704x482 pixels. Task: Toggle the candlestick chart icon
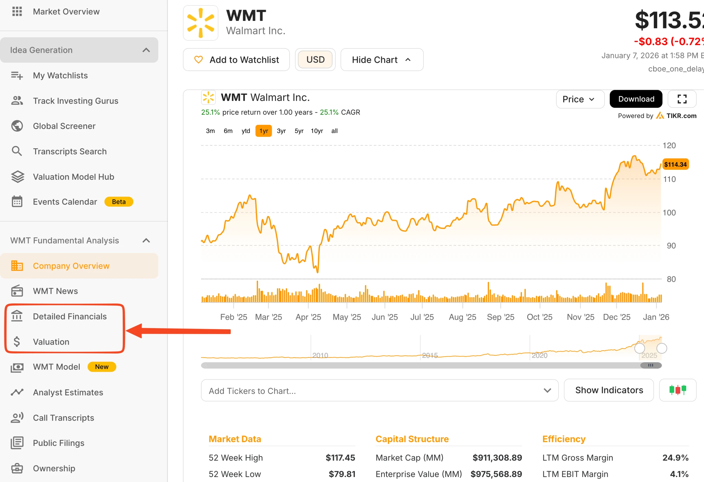click(x=677, y=390)
